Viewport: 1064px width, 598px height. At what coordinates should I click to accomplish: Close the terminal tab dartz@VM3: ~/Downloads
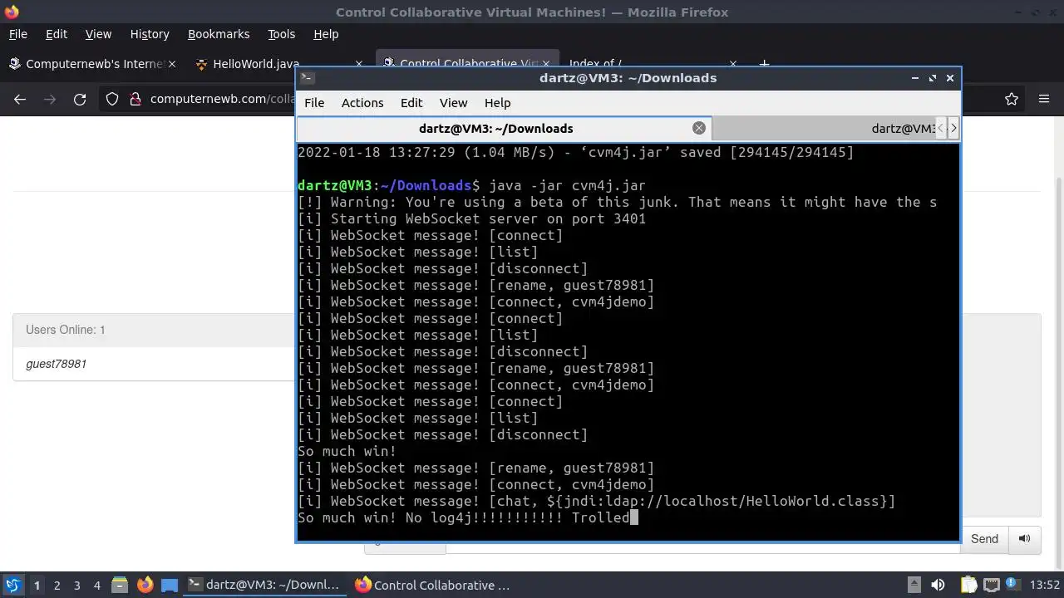(699, 128)
